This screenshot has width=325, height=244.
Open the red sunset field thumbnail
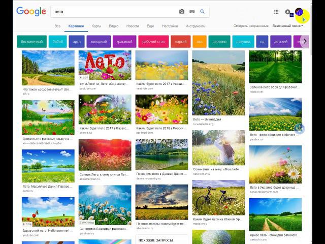[105, 155]
